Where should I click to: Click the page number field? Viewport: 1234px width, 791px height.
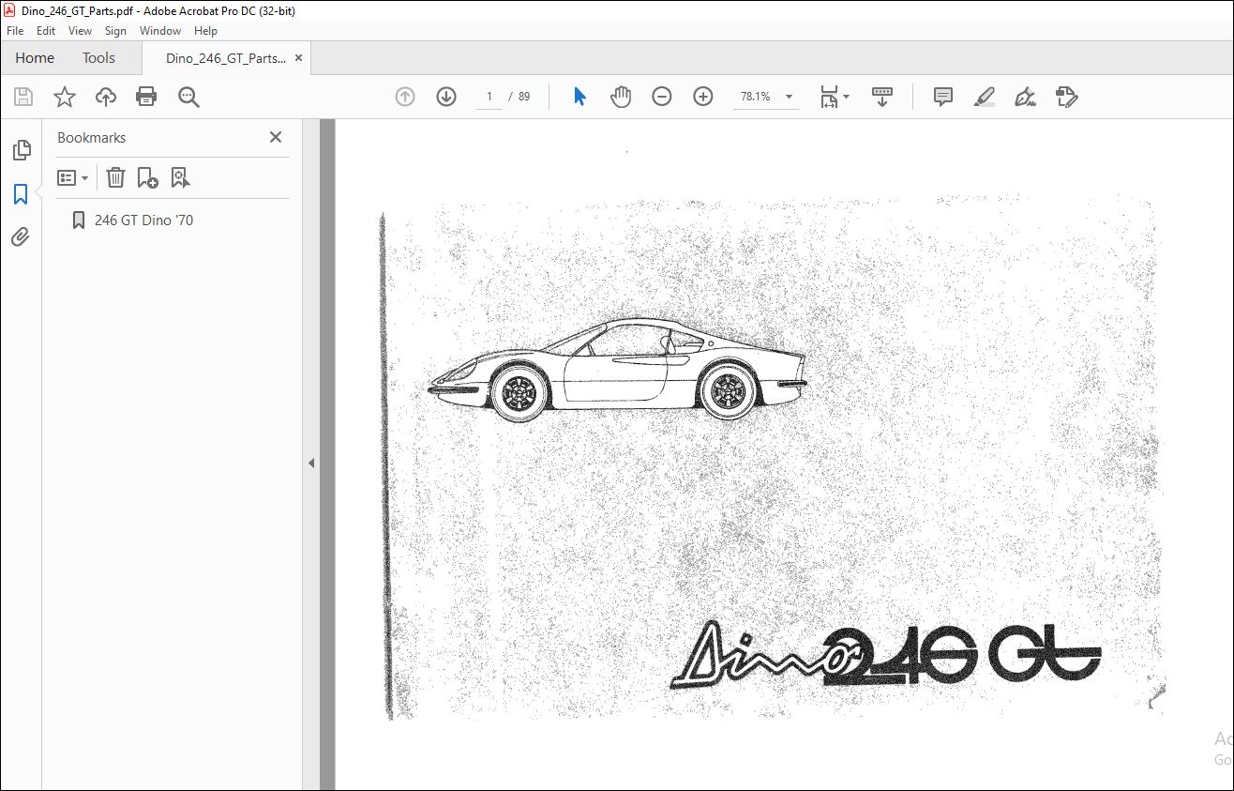pos(489,97)
